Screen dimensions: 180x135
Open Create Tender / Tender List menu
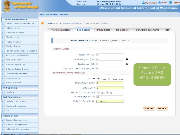[20, 24]
